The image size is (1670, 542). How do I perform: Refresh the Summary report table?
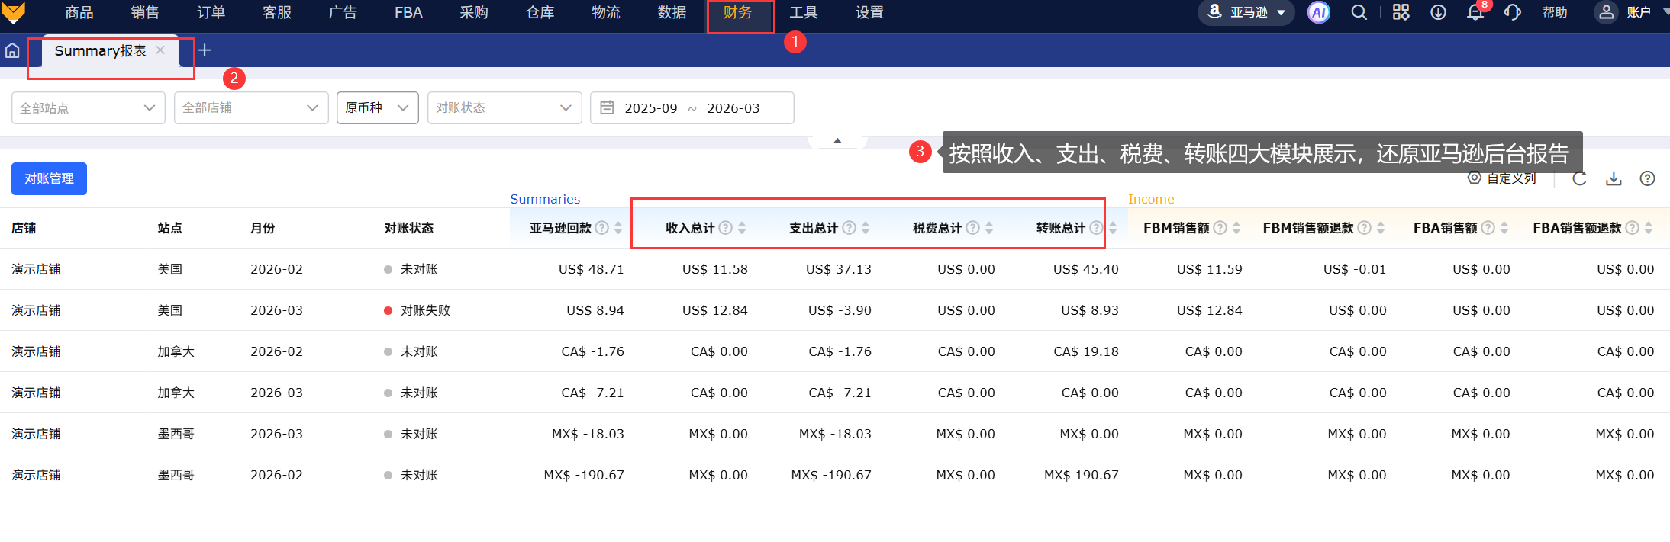(1579, 178)
